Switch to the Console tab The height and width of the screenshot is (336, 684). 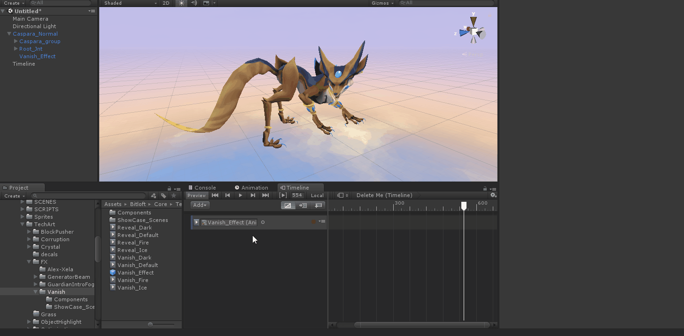coord(202,188)
